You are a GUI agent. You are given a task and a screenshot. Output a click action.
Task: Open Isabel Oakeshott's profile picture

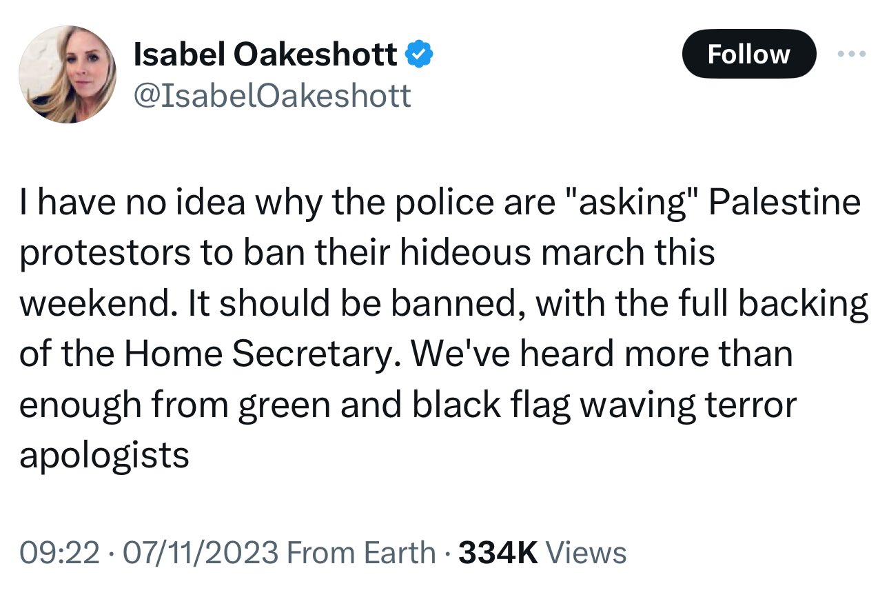[x=67, y=75]
